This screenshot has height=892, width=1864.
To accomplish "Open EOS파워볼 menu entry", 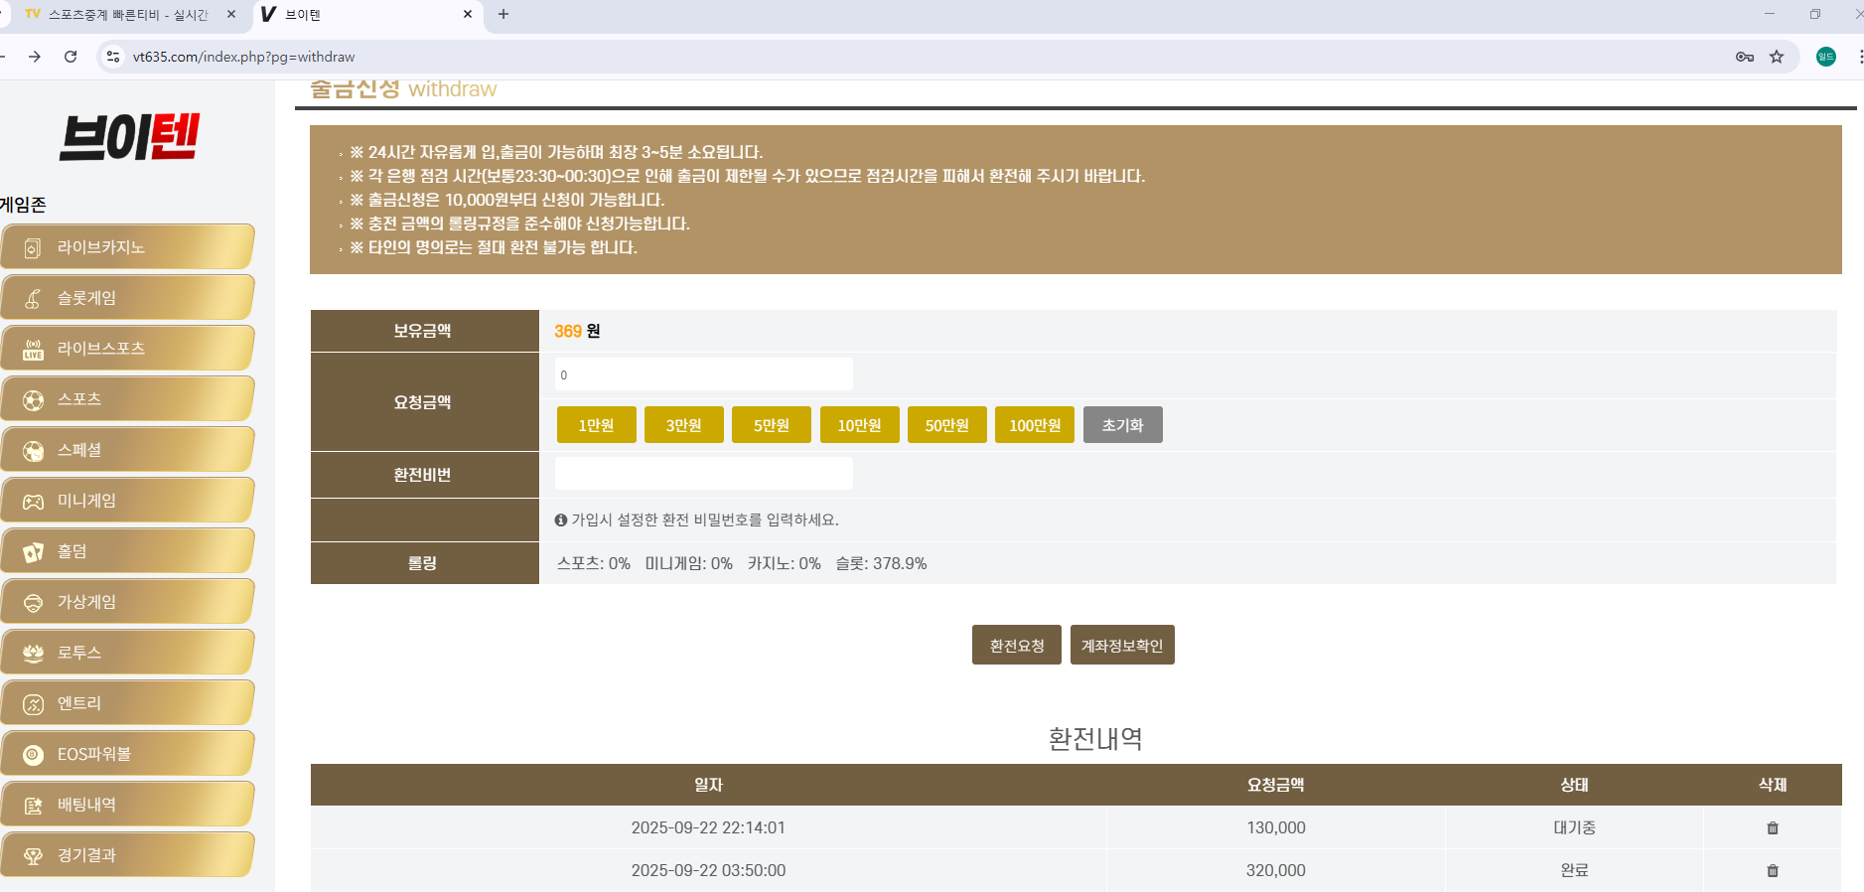I will [x=127, y=754].
